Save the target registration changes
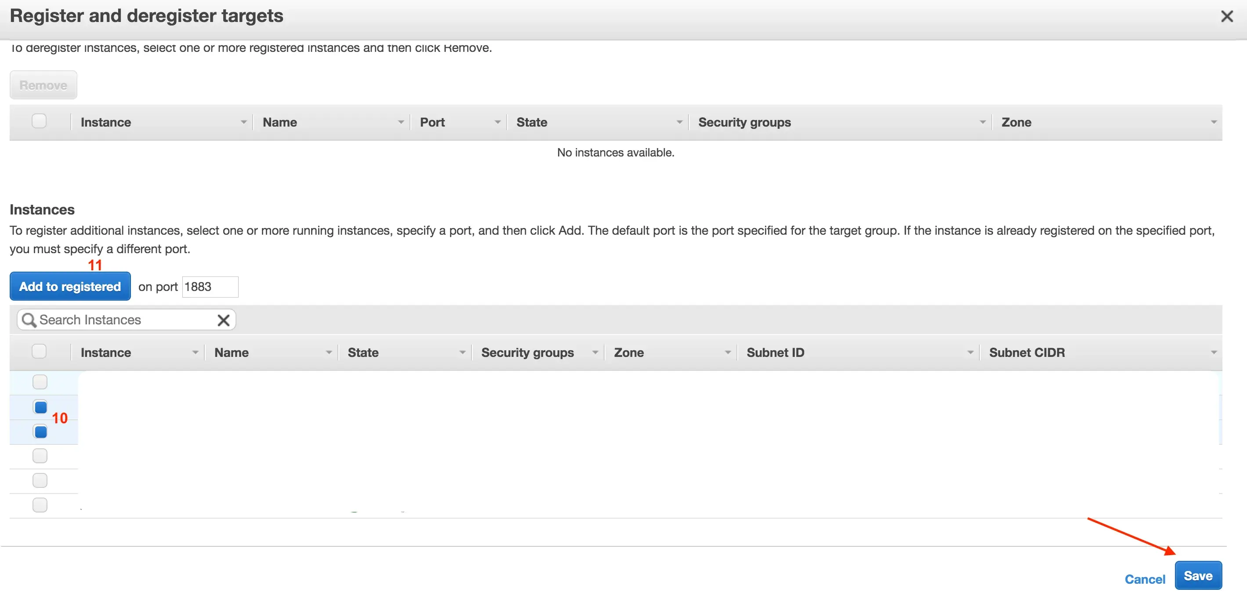Viewport: 1247px width, 596px height. [1198, 576]
